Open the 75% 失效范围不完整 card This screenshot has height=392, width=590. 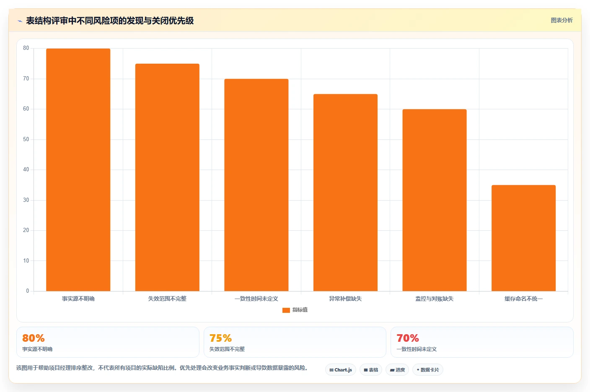pos(295,342)
